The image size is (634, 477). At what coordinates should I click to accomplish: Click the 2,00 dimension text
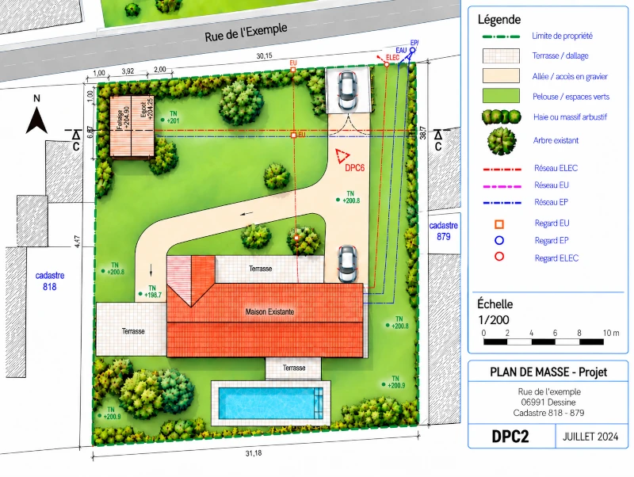click(160, 70)
